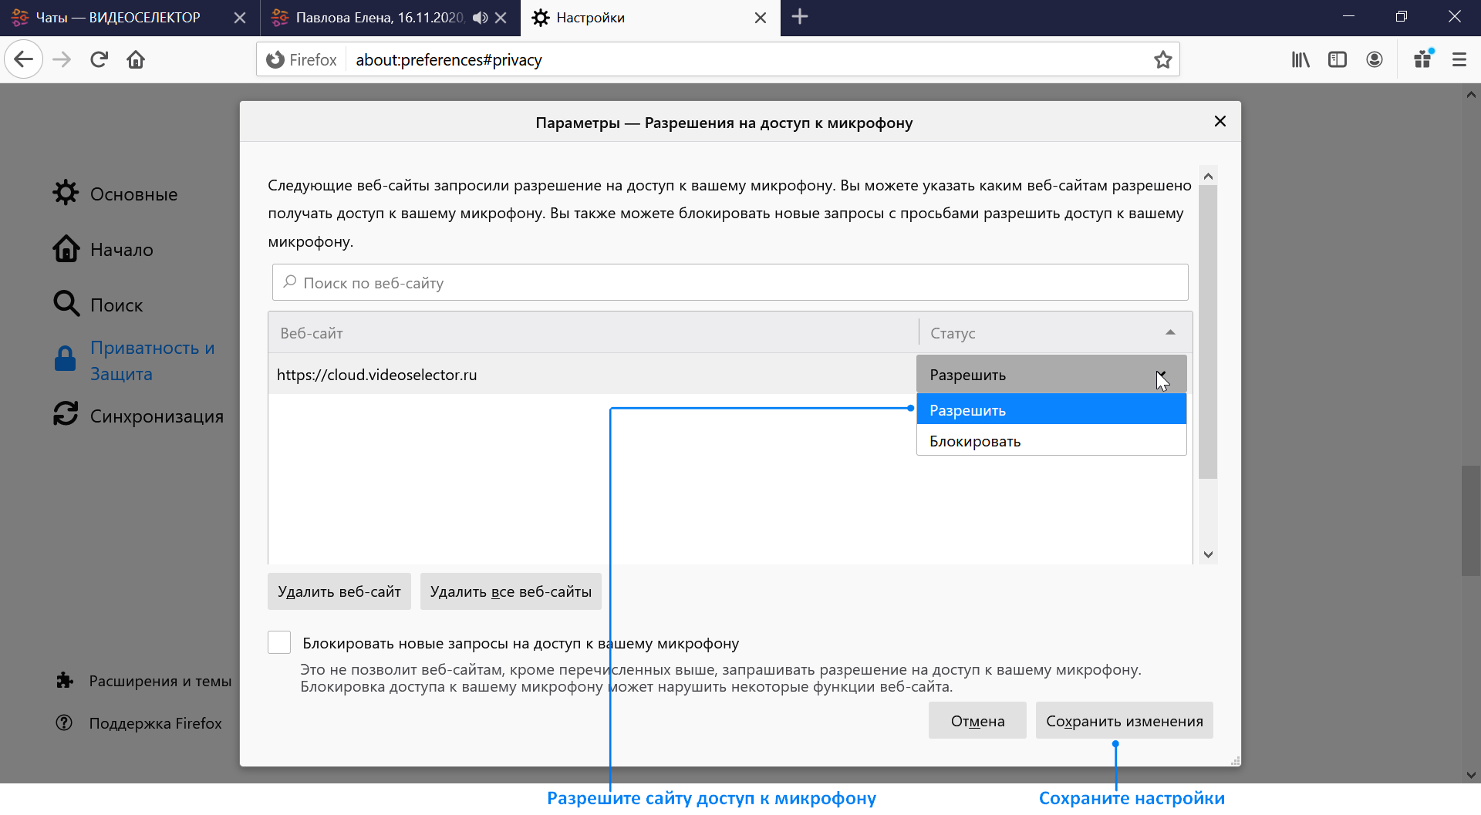Close the Чаты — ВИДЕОСЕЛЕКТОР tab
This screenshot has width=1481, height=815.
coord(240,18)
